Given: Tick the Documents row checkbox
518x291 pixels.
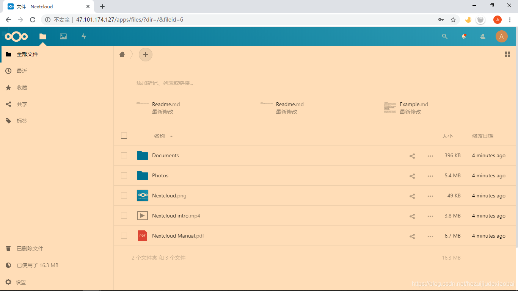Looking at the screenshot, I should pyautogui.click(x=124, y=155).
